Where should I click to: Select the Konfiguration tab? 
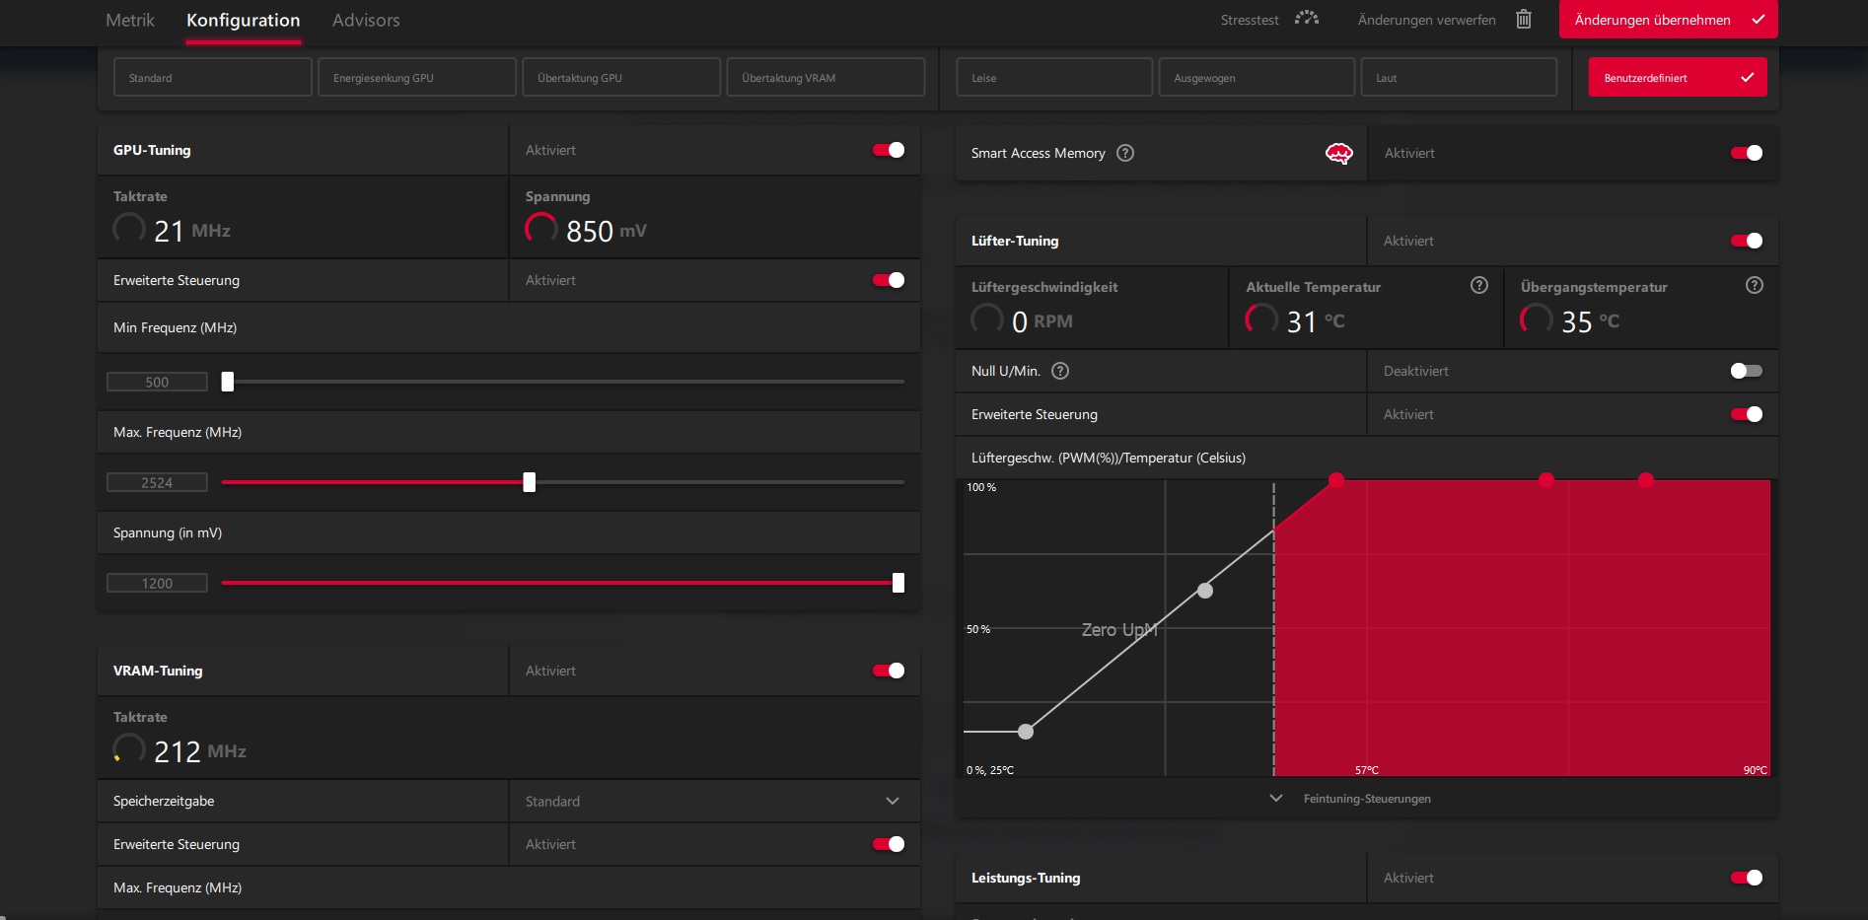click(244, 20)
